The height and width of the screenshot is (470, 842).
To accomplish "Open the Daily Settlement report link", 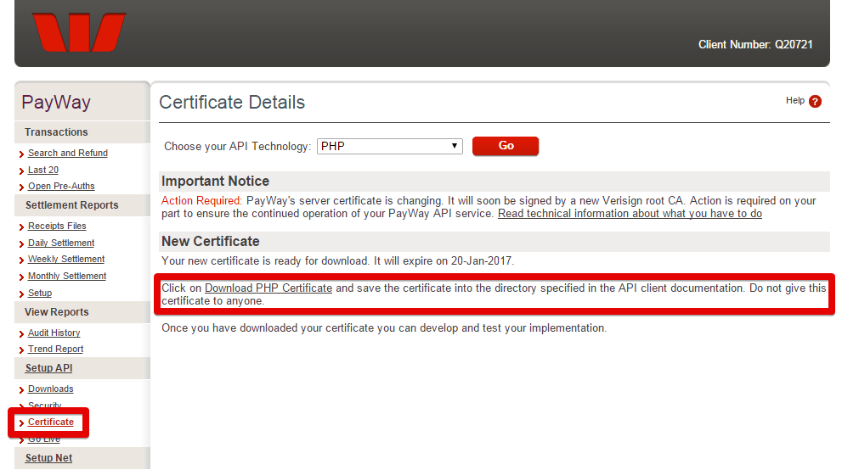I will (x=61, y=243).
